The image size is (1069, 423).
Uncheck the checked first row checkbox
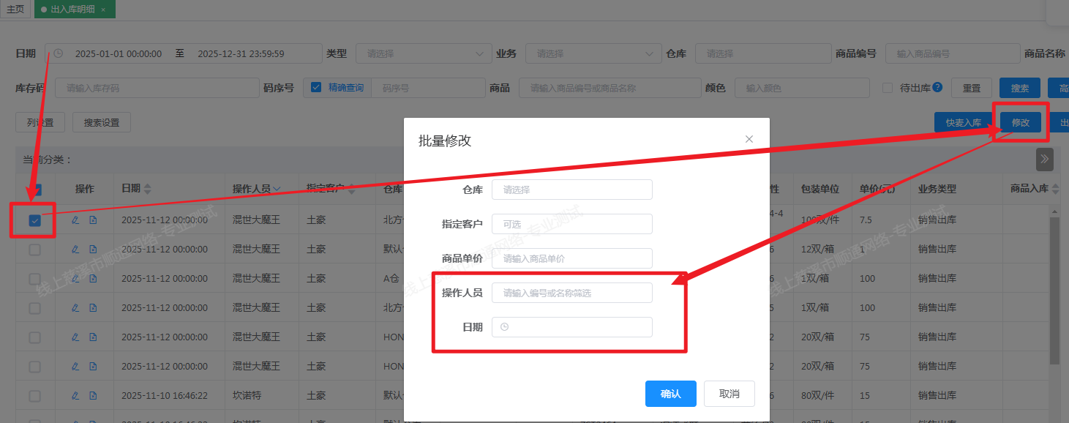coord(34,220)
